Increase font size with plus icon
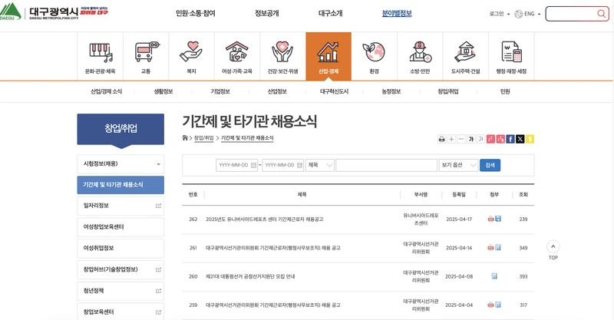Viewport: 614px width, 320px height. (451, 139)
